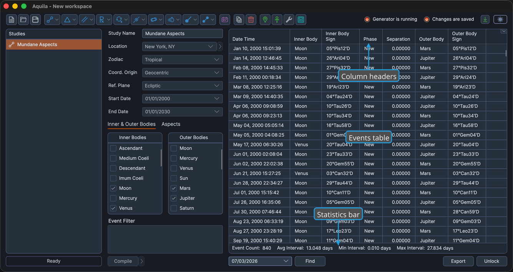Sort by the Separation column header
Viewport: 513px width, 272px height.
pyautogui.click(x=398, y=36)
